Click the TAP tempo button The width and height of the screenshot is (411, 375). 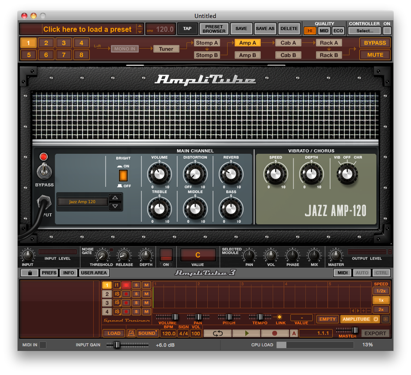coord(187,29)
